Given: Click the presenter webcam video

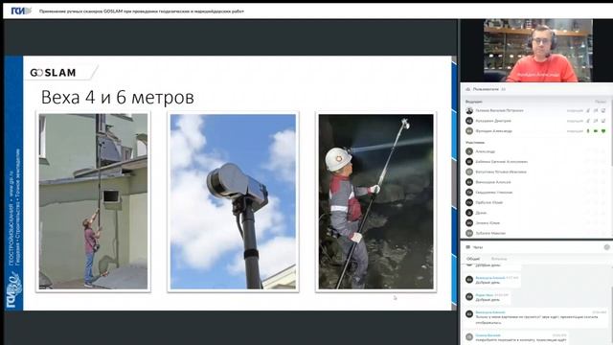Looking at the screenshot, I should [x=538, y=50].
